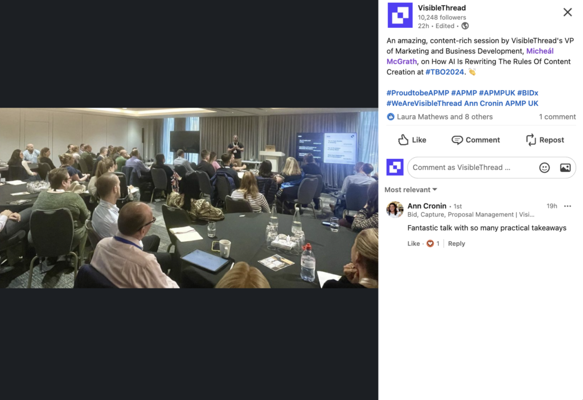Open the Comment action on the post
Screen dimensions: 583x400
click(x=475, y=140)
